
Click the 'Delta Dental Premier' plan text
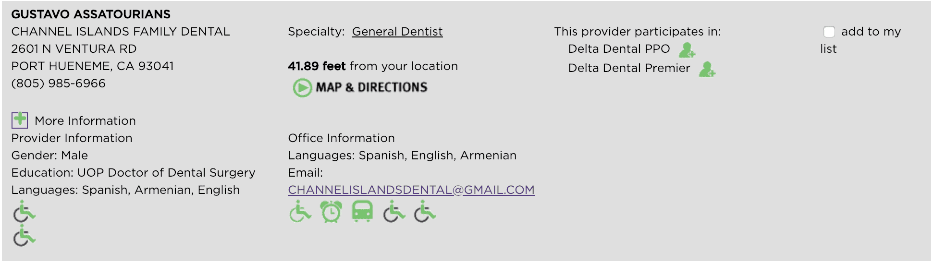pyautogui.click(x=629, y=68)
